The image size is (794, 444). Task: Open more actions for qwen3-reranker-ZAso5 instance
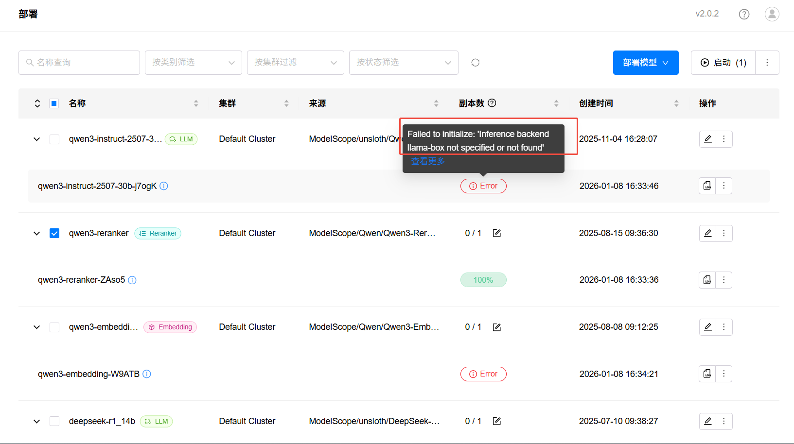pyautogui.click(x=724, y=280)
